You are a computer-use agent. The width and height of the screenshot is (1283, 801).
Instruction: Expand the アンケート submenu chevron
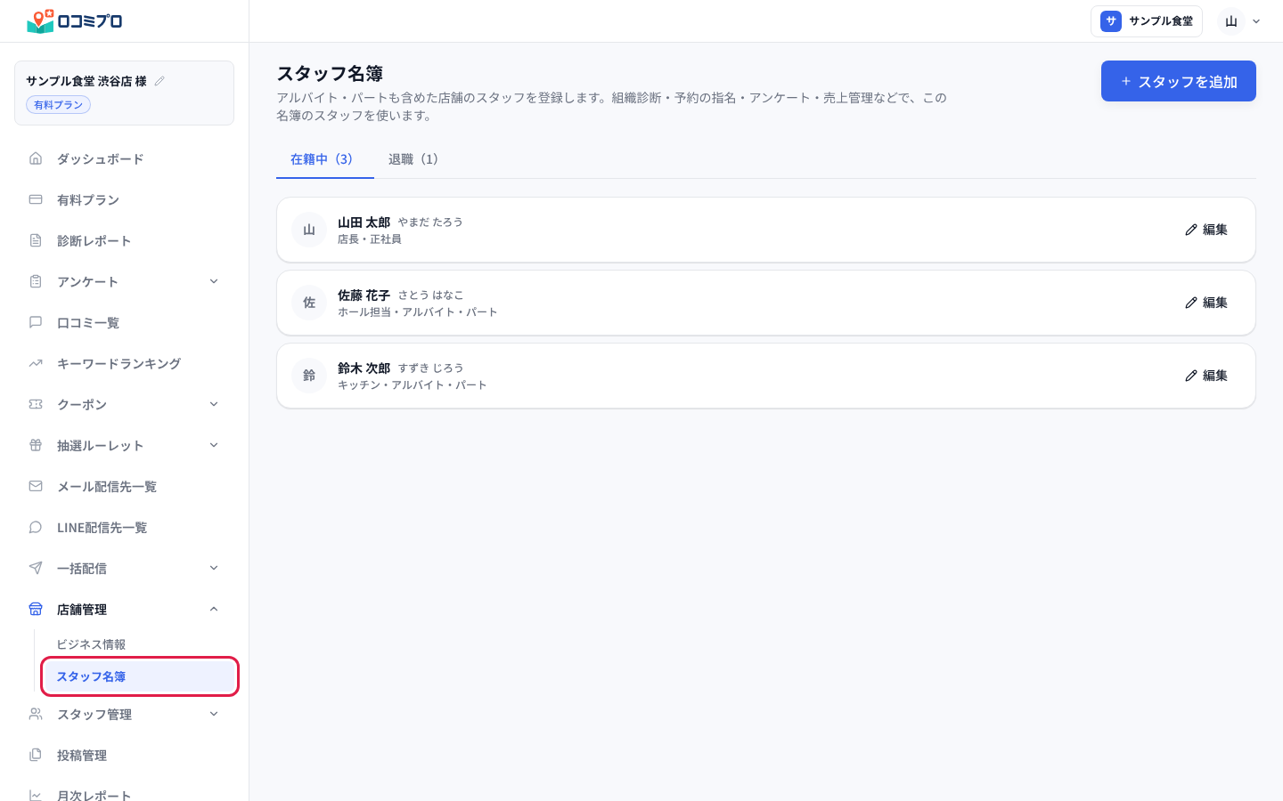[214, 281]
